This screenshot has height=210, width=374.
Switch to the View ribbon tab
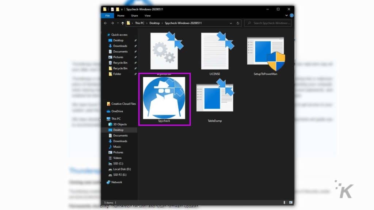pos(148,16)
